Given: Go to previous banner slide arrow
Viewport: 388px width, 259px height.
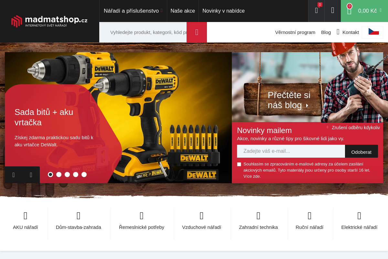Looking at the screenshot, I should point(14,175).
